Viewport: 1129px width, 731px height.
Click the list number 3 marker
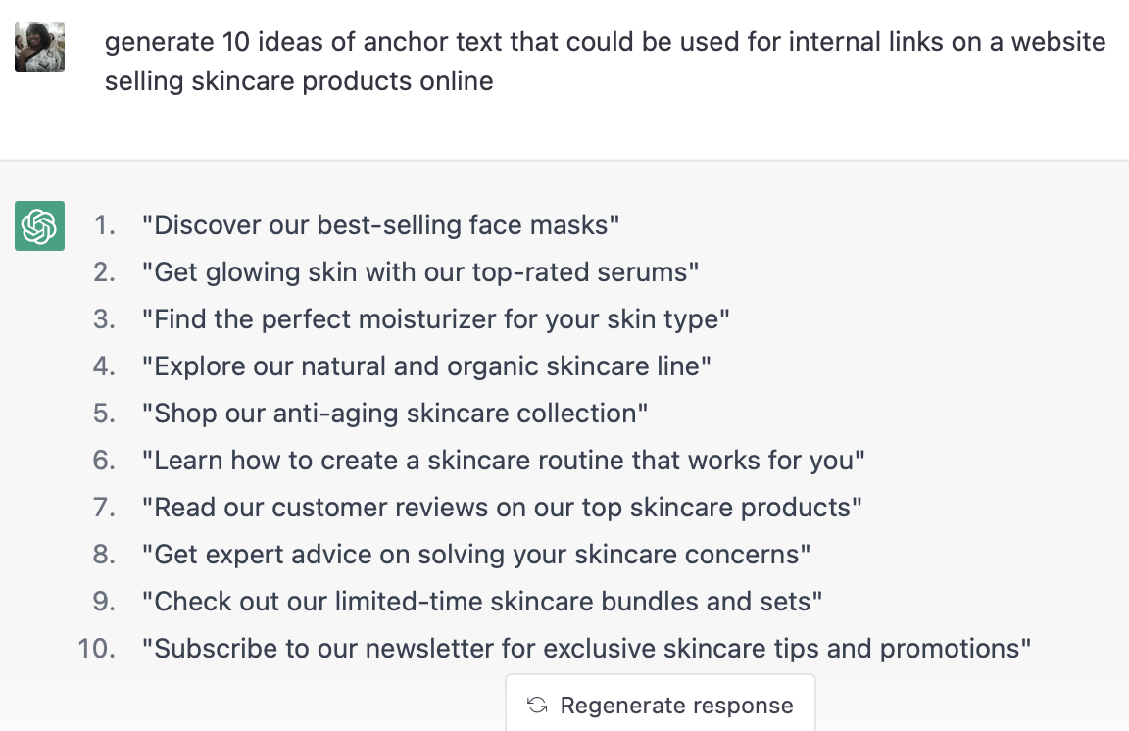104,319
